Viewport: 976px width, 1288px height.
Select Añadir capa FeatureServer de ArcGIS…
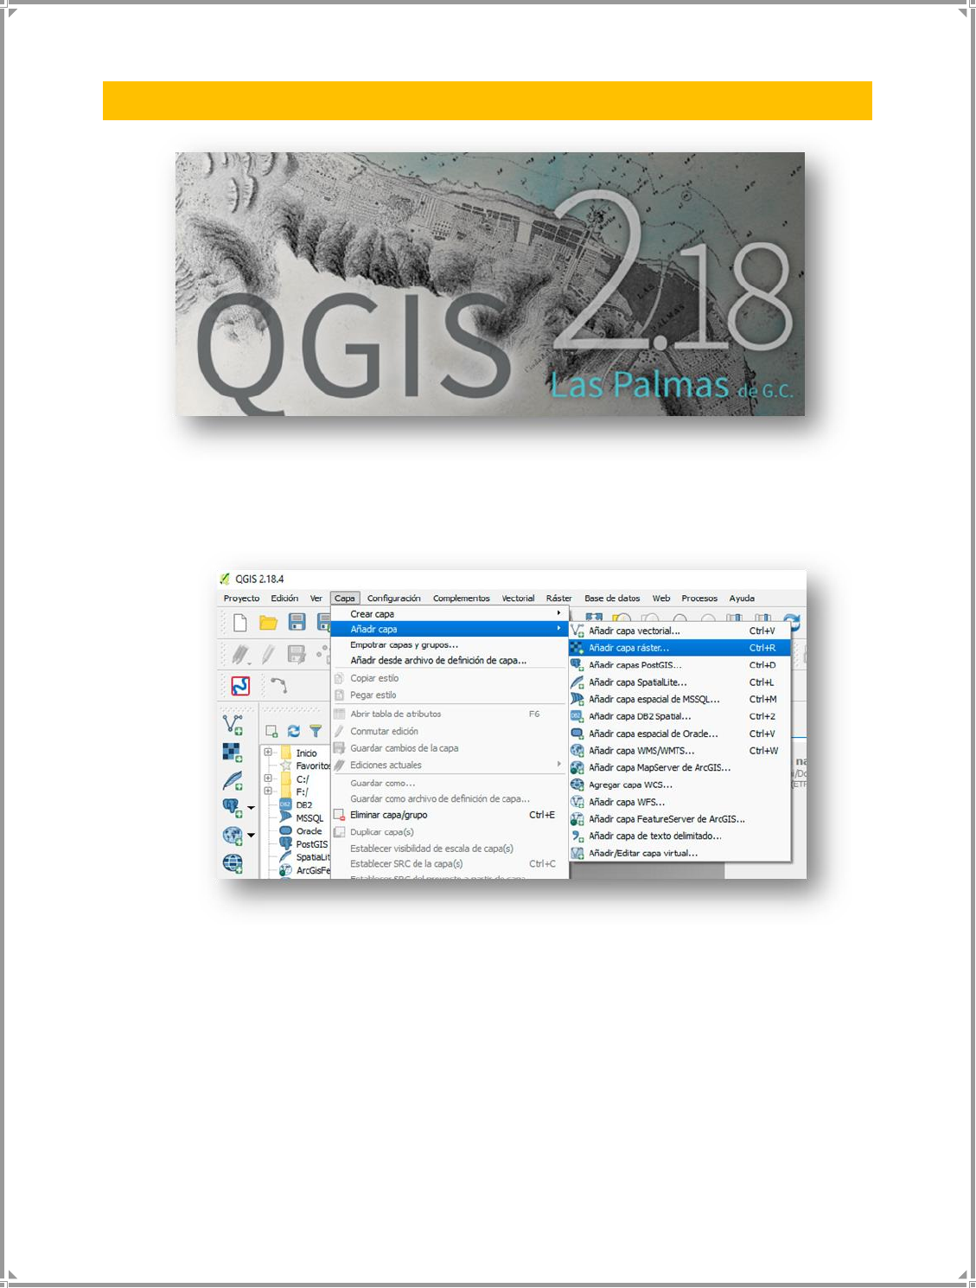pos(679,819)
